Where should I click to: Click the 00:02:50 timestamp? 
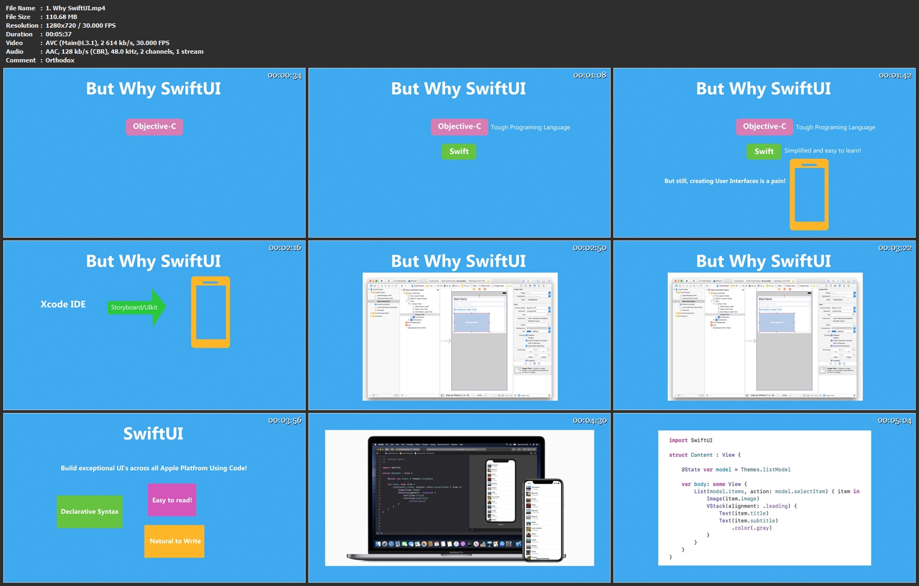[x=590, y=248]
